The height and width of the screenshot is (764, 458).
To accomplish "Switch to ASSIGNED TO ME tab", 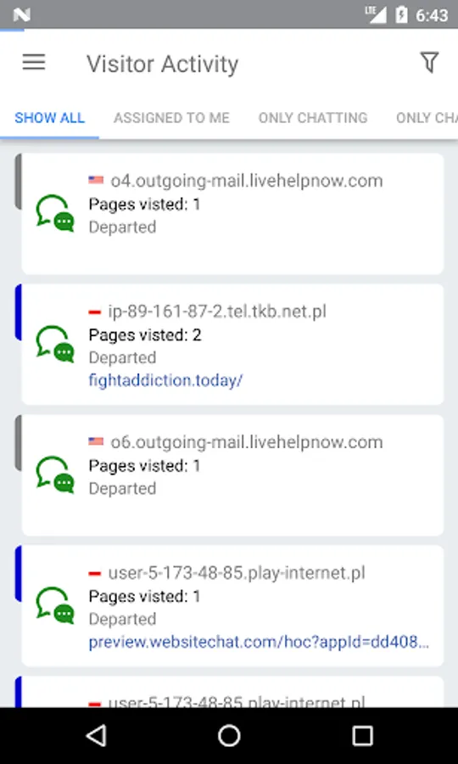I will pos(172,118).
